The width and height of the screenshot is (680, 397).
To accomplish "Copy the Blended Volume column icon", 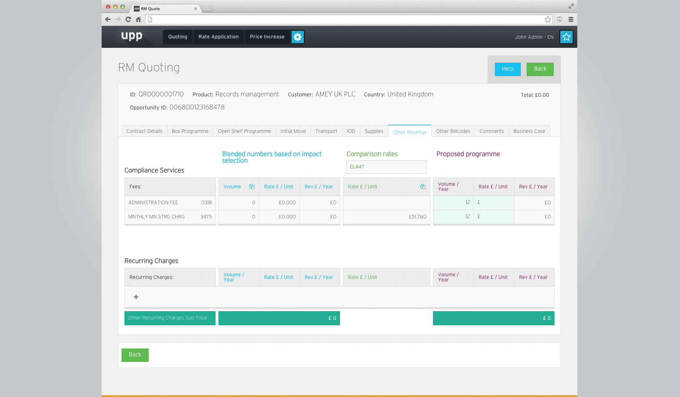I will pyautogui.click(x=252, y=187).
